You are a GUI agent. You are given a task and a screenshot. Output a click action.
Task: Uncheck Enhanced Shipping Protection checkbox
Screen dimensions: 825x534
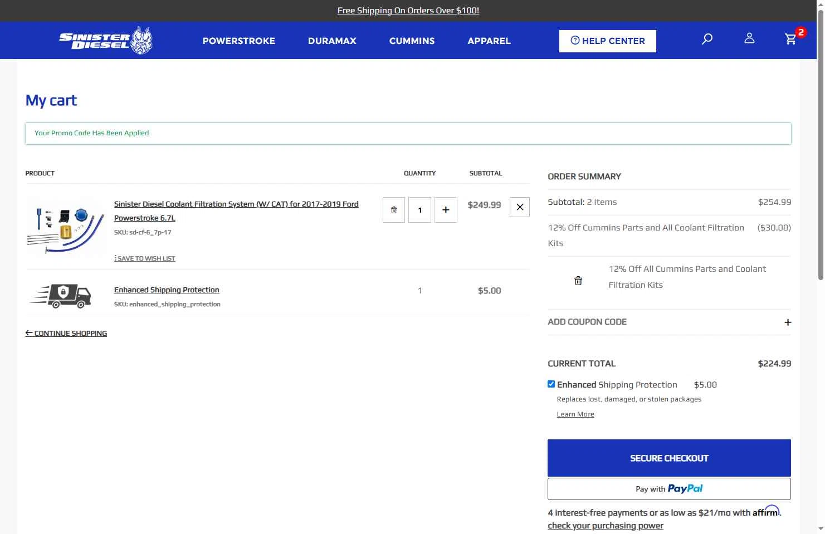pyautogui.click(x=551, y=384)
